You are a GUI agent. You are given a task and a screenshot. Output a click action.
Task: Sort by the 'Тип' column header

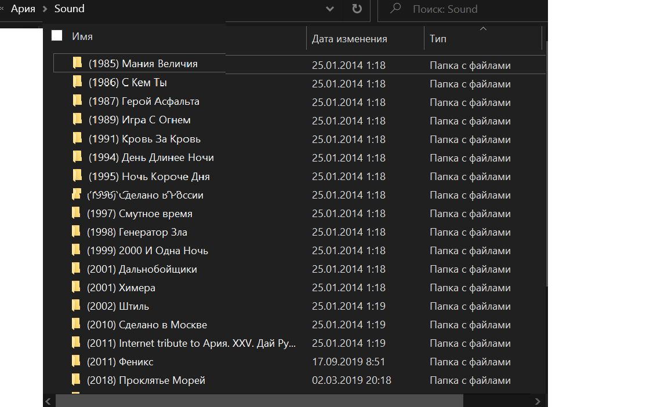coord(438,39)
